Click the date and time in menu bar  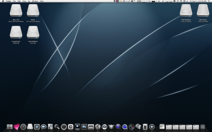click(x=198, y=1)
